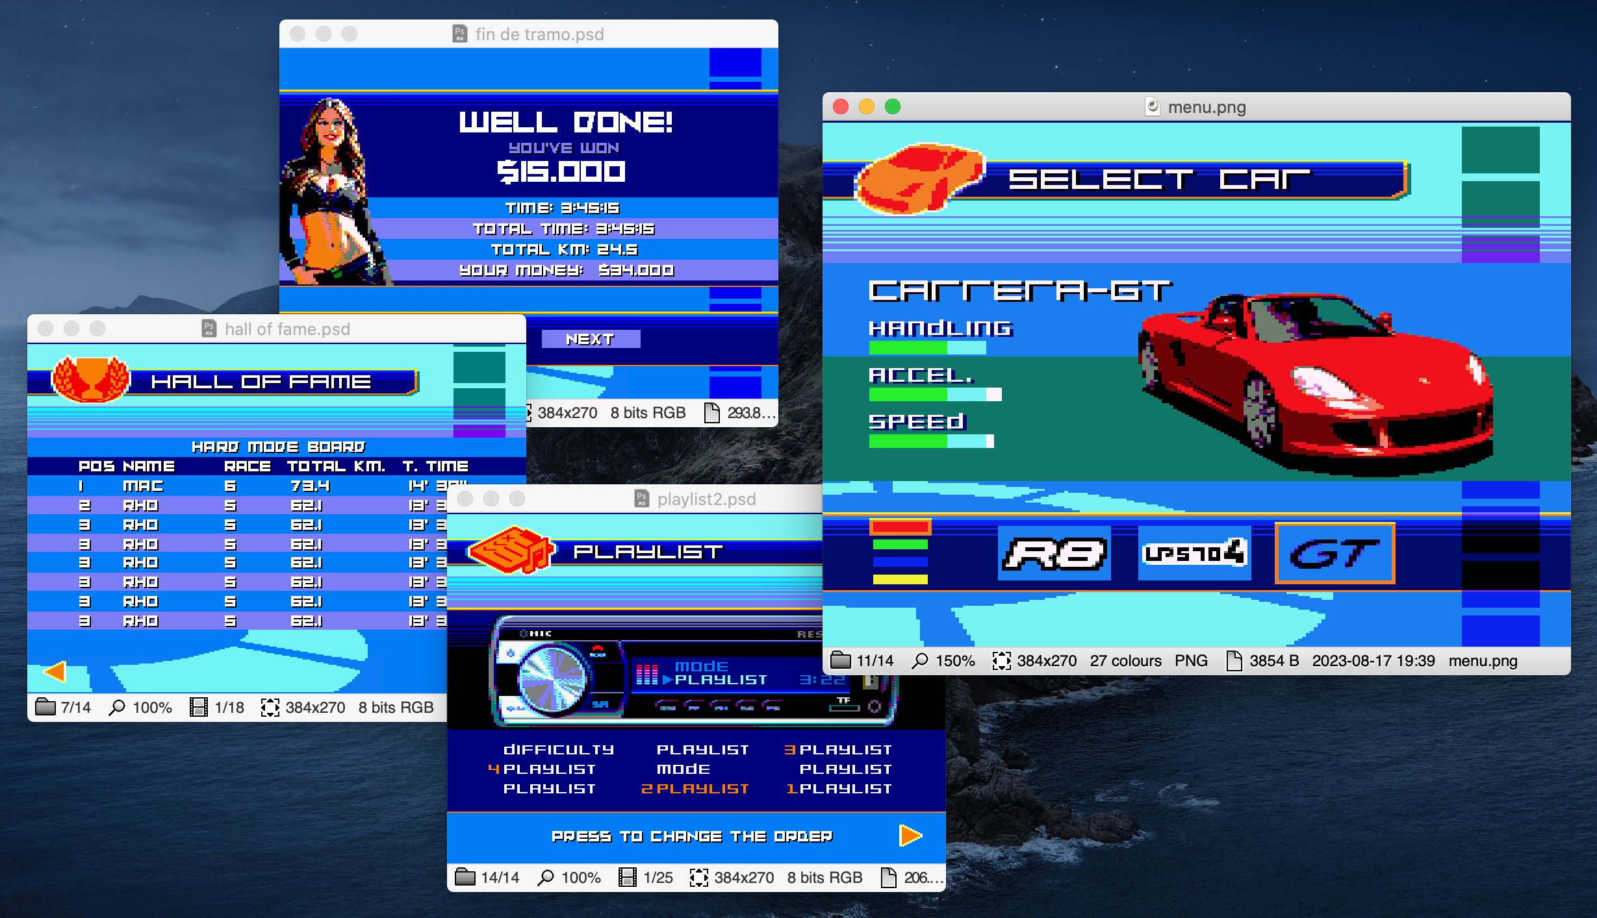Click the "27 colours" status entry
This screenshot has height=918, width=1597.
click(x=1125, y=660)
